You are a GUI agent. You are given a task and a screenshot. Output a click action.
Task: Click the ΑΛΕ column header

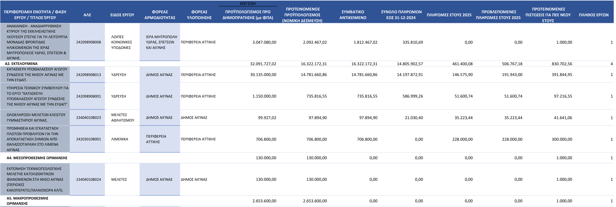point(87,15)
